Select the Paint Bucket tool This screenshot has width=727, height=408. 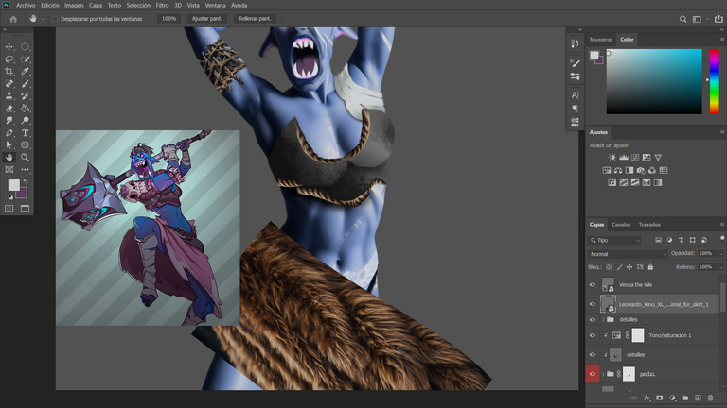click(25, 109)
